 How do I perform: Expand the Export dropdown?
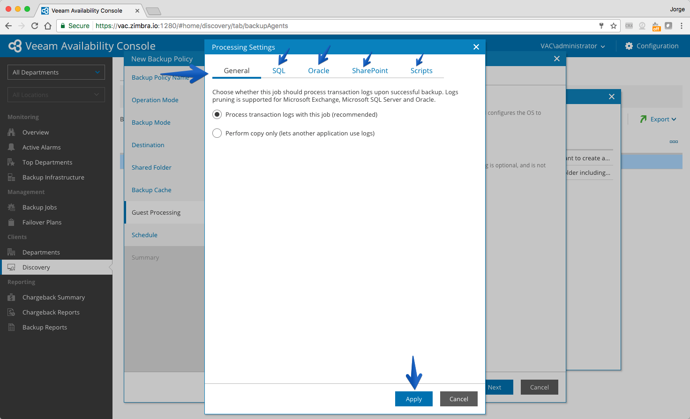pyautogui.click(x=663, y=119)
